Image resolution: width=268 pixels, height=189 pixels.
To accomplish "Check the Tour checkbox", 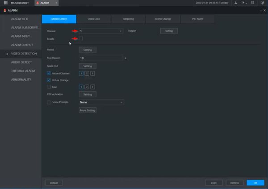I will pos(49,87).
